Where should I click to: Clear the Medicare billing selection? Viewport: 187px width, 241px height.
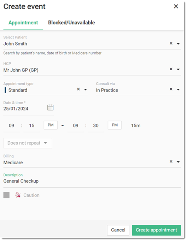171,161
